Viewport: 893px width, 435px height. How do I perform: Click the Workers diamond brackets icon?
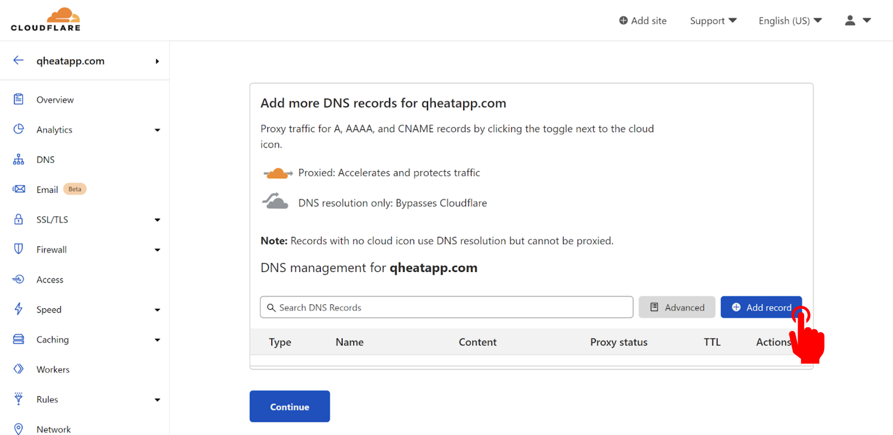[19, 369]
